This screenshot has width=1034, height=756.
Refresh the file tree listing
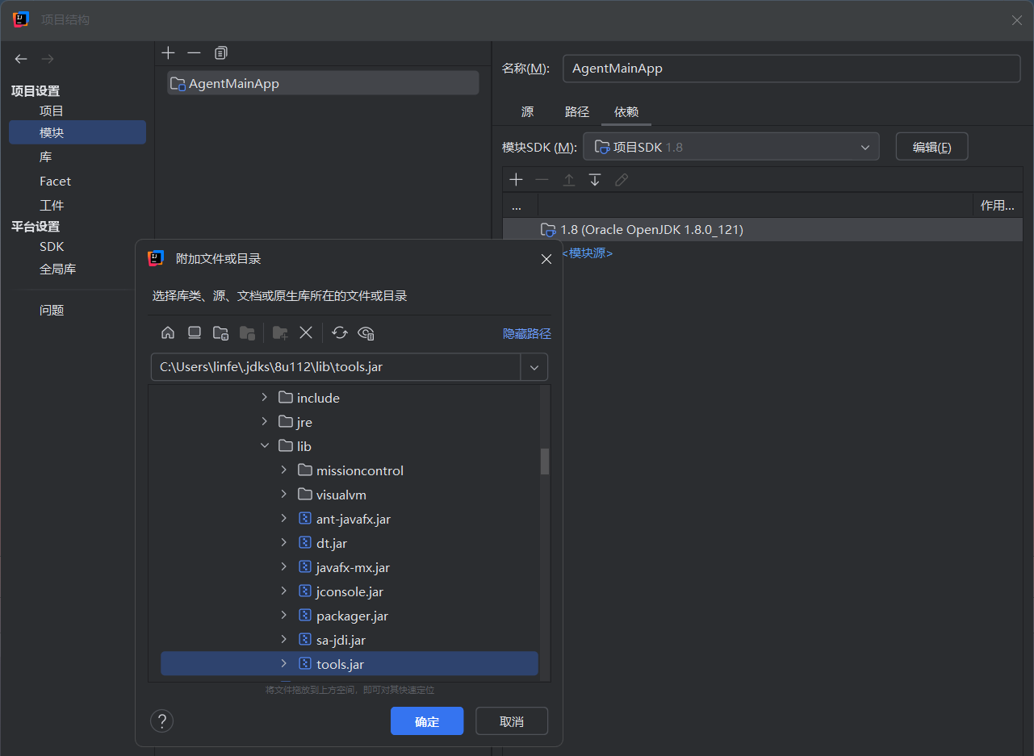(340, 333)
